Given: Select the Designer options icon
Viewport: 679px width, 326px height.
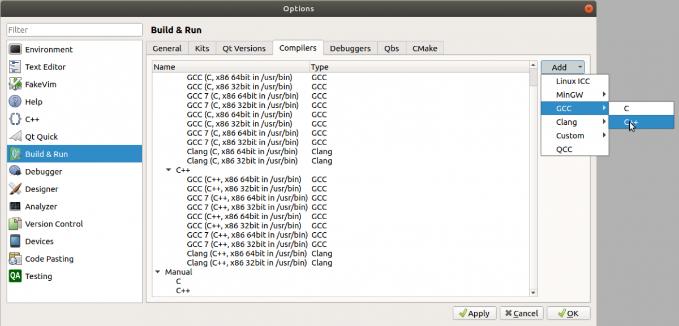Looking at the screenshot, I should click(14, 189).
